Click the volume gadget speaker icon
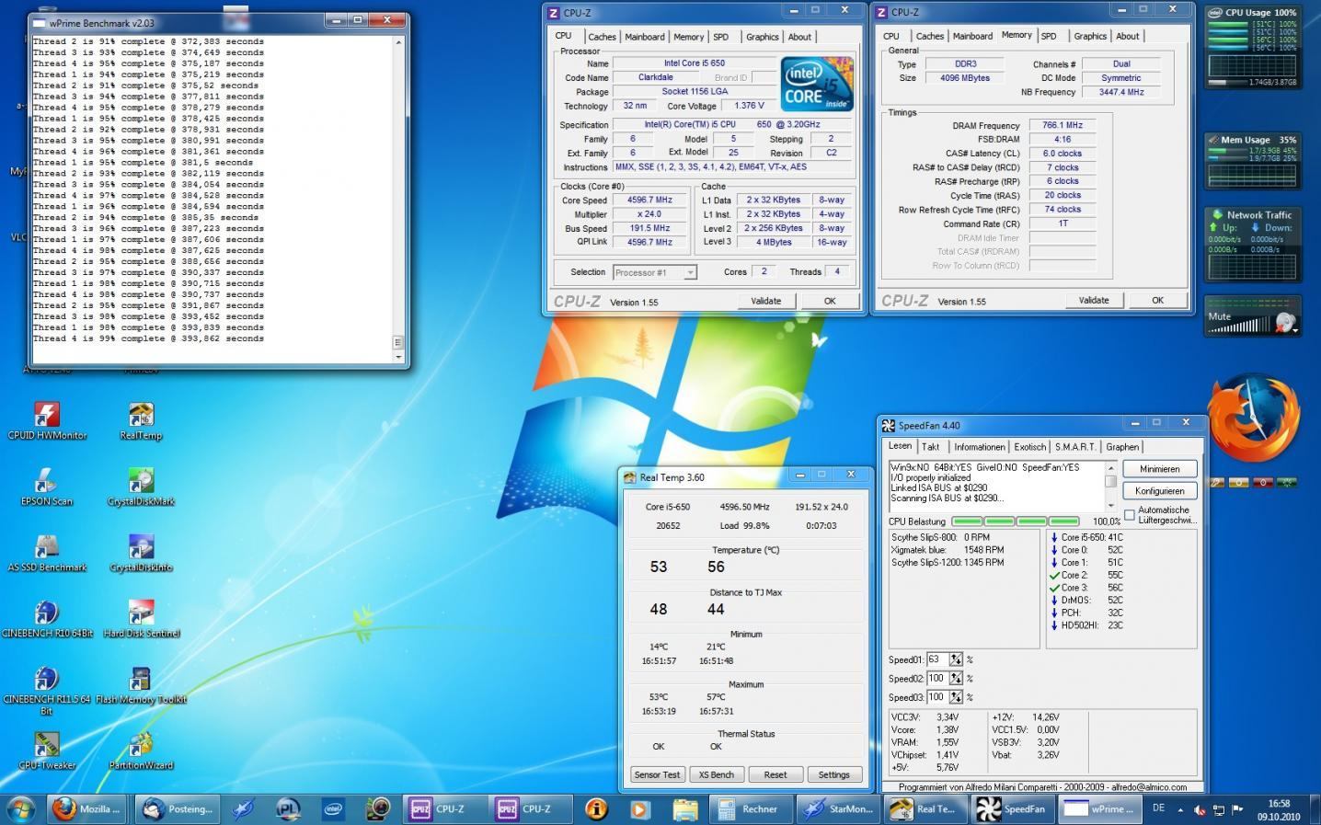Viewport: 1321px width, 825px height. click(1285, 323)
